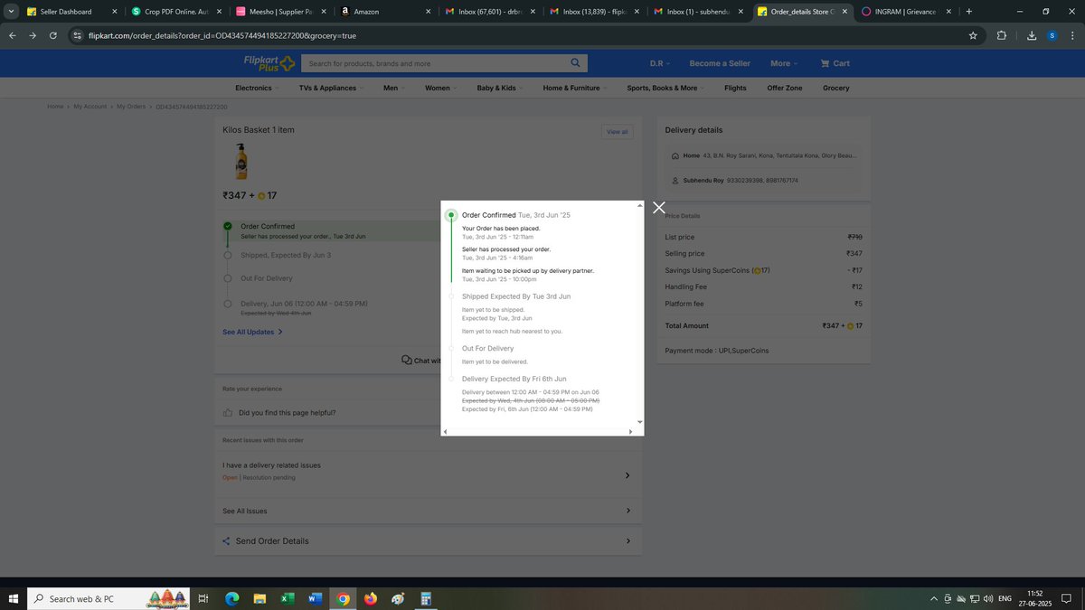Launch Microsoft Edge from taskbar
Screen dimensions: 1085x610
(x=231, y=598)
